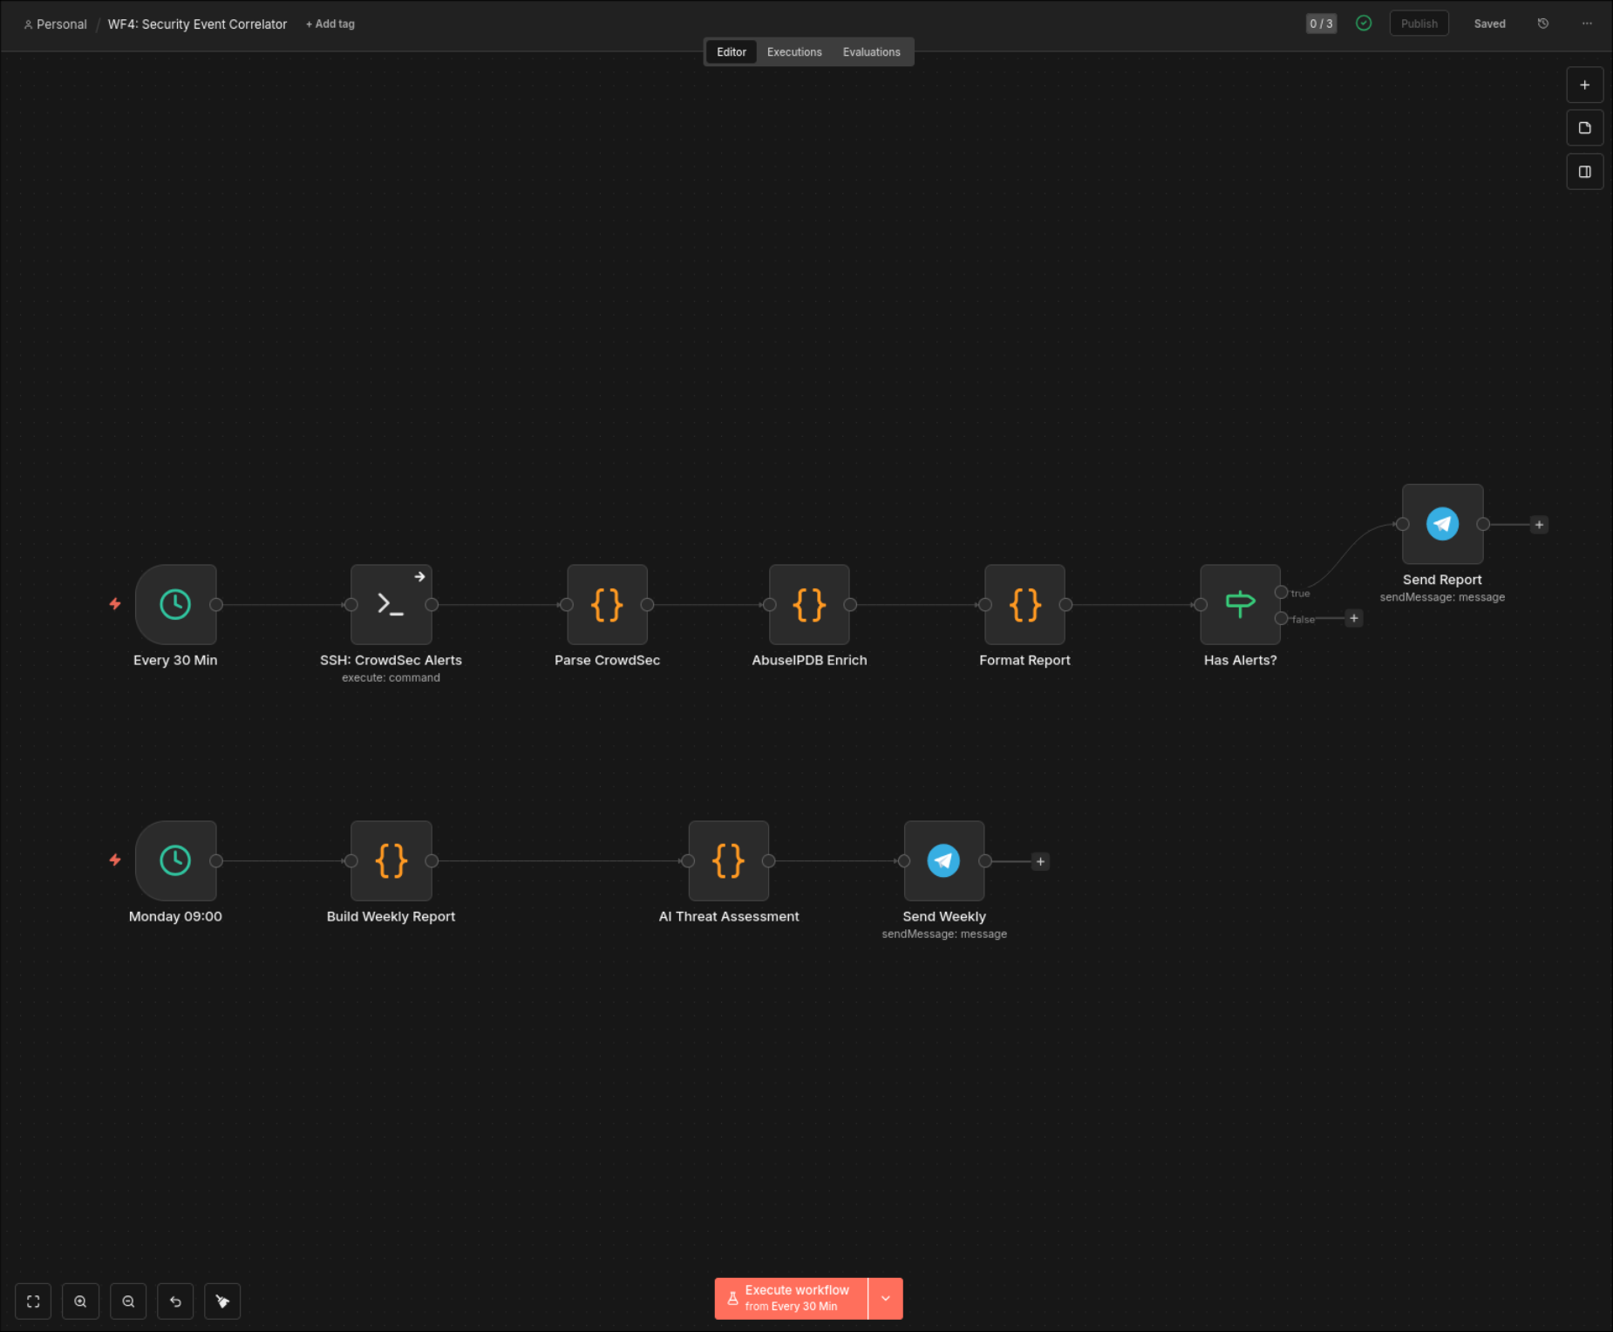The image size is (1613, 1332).
Task: Click the workflow name WF4: Security Event Correlator
Action: tap(197, 24)
